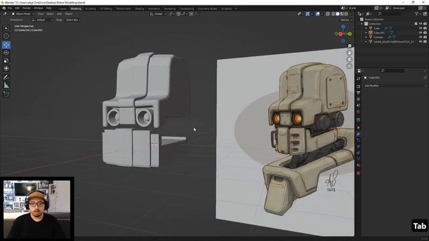Open the Physics properties tab
This screenshot has width=429, height=241.
[x=359, y=147]
